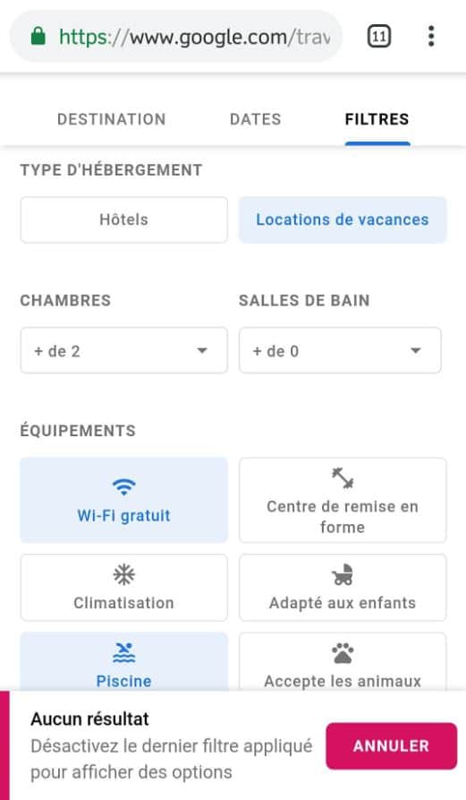Tap the swimmer Piscine icon
The height and width of the screenshot is (800, 466).
123,652
